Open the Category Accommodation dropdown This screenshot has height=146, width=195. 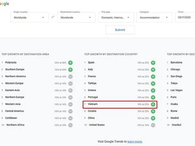(154, 17)
